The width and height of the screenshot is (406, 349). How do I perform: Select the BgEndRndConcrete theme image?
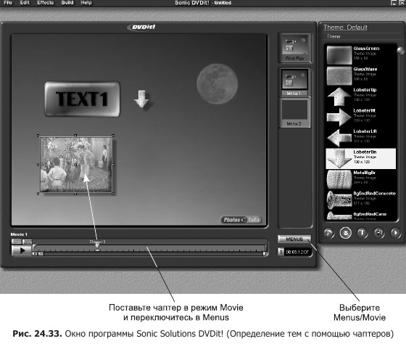[x=361, y=200]
